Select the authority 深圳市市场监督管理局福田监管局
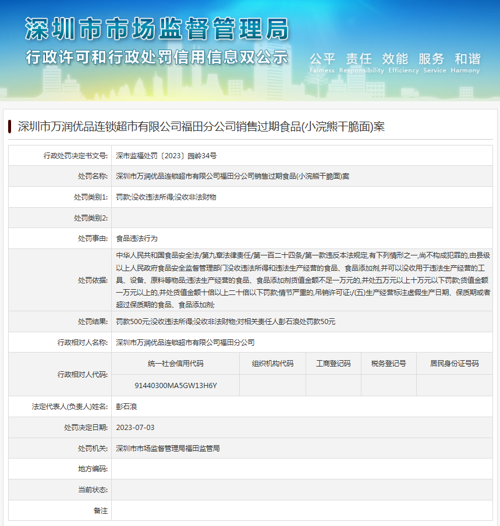Viewport: 500px width, 526px height. 168,449
